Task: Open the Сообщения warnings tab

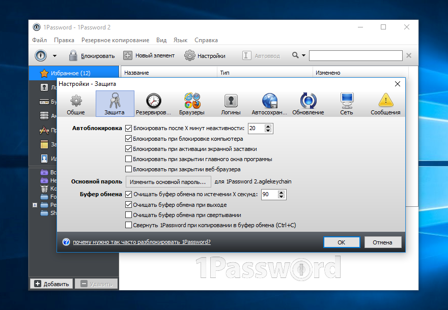Action: (385, 104)
